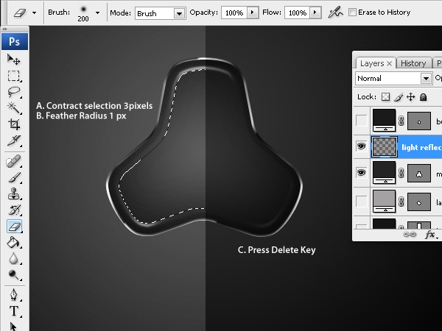Open the eraser Mode dropdown
The width and height of the screenshot is (442, 331).
[179, 13]
